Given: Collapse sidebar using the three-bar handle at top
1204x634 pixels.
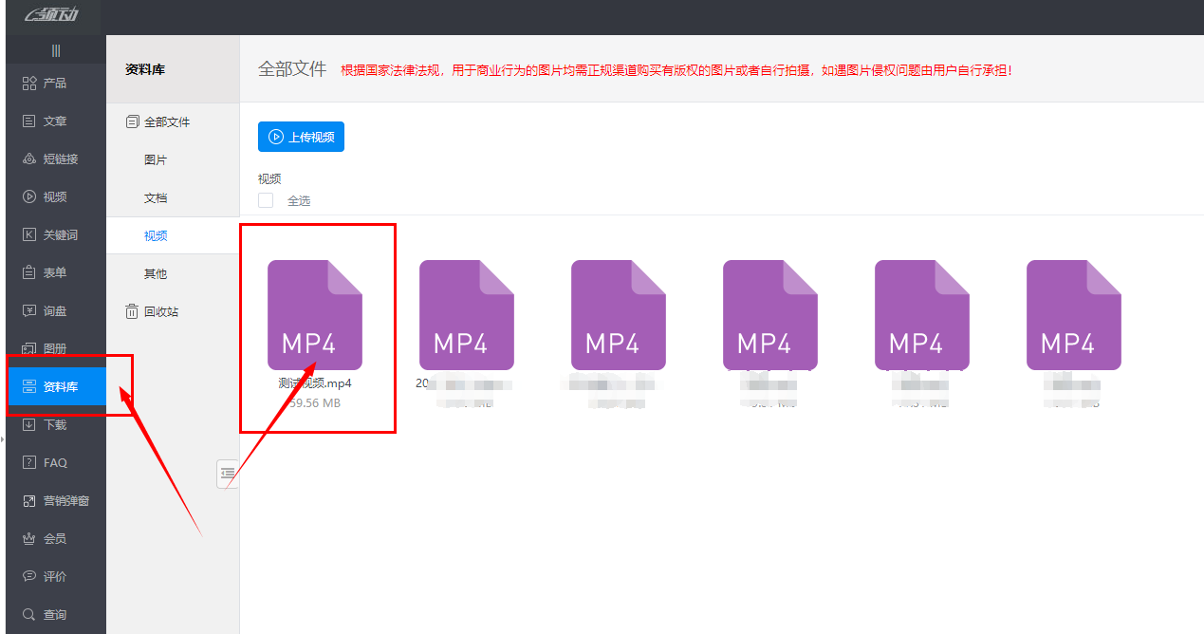Looking at the screenshot, I should pos(56,50).
